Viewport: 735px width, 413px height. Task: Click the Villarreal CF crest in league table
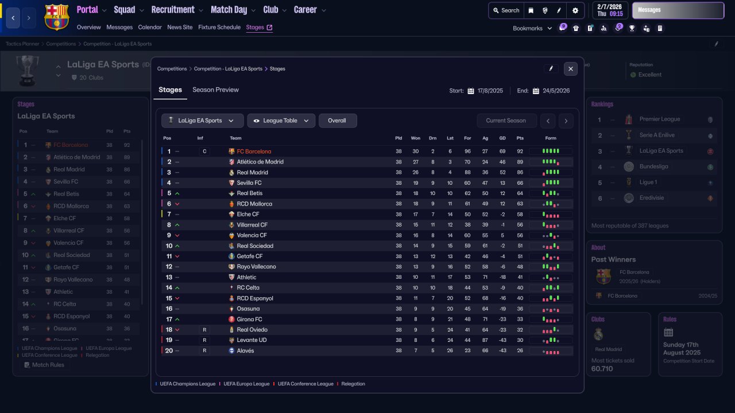coord(232,225)
